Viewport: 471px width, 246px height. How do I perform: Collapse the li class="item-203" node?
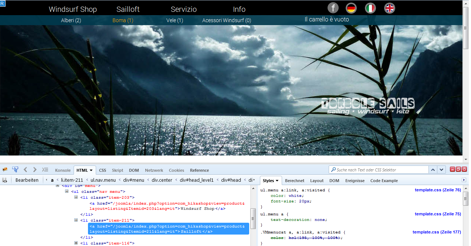(x=76, y=197)
